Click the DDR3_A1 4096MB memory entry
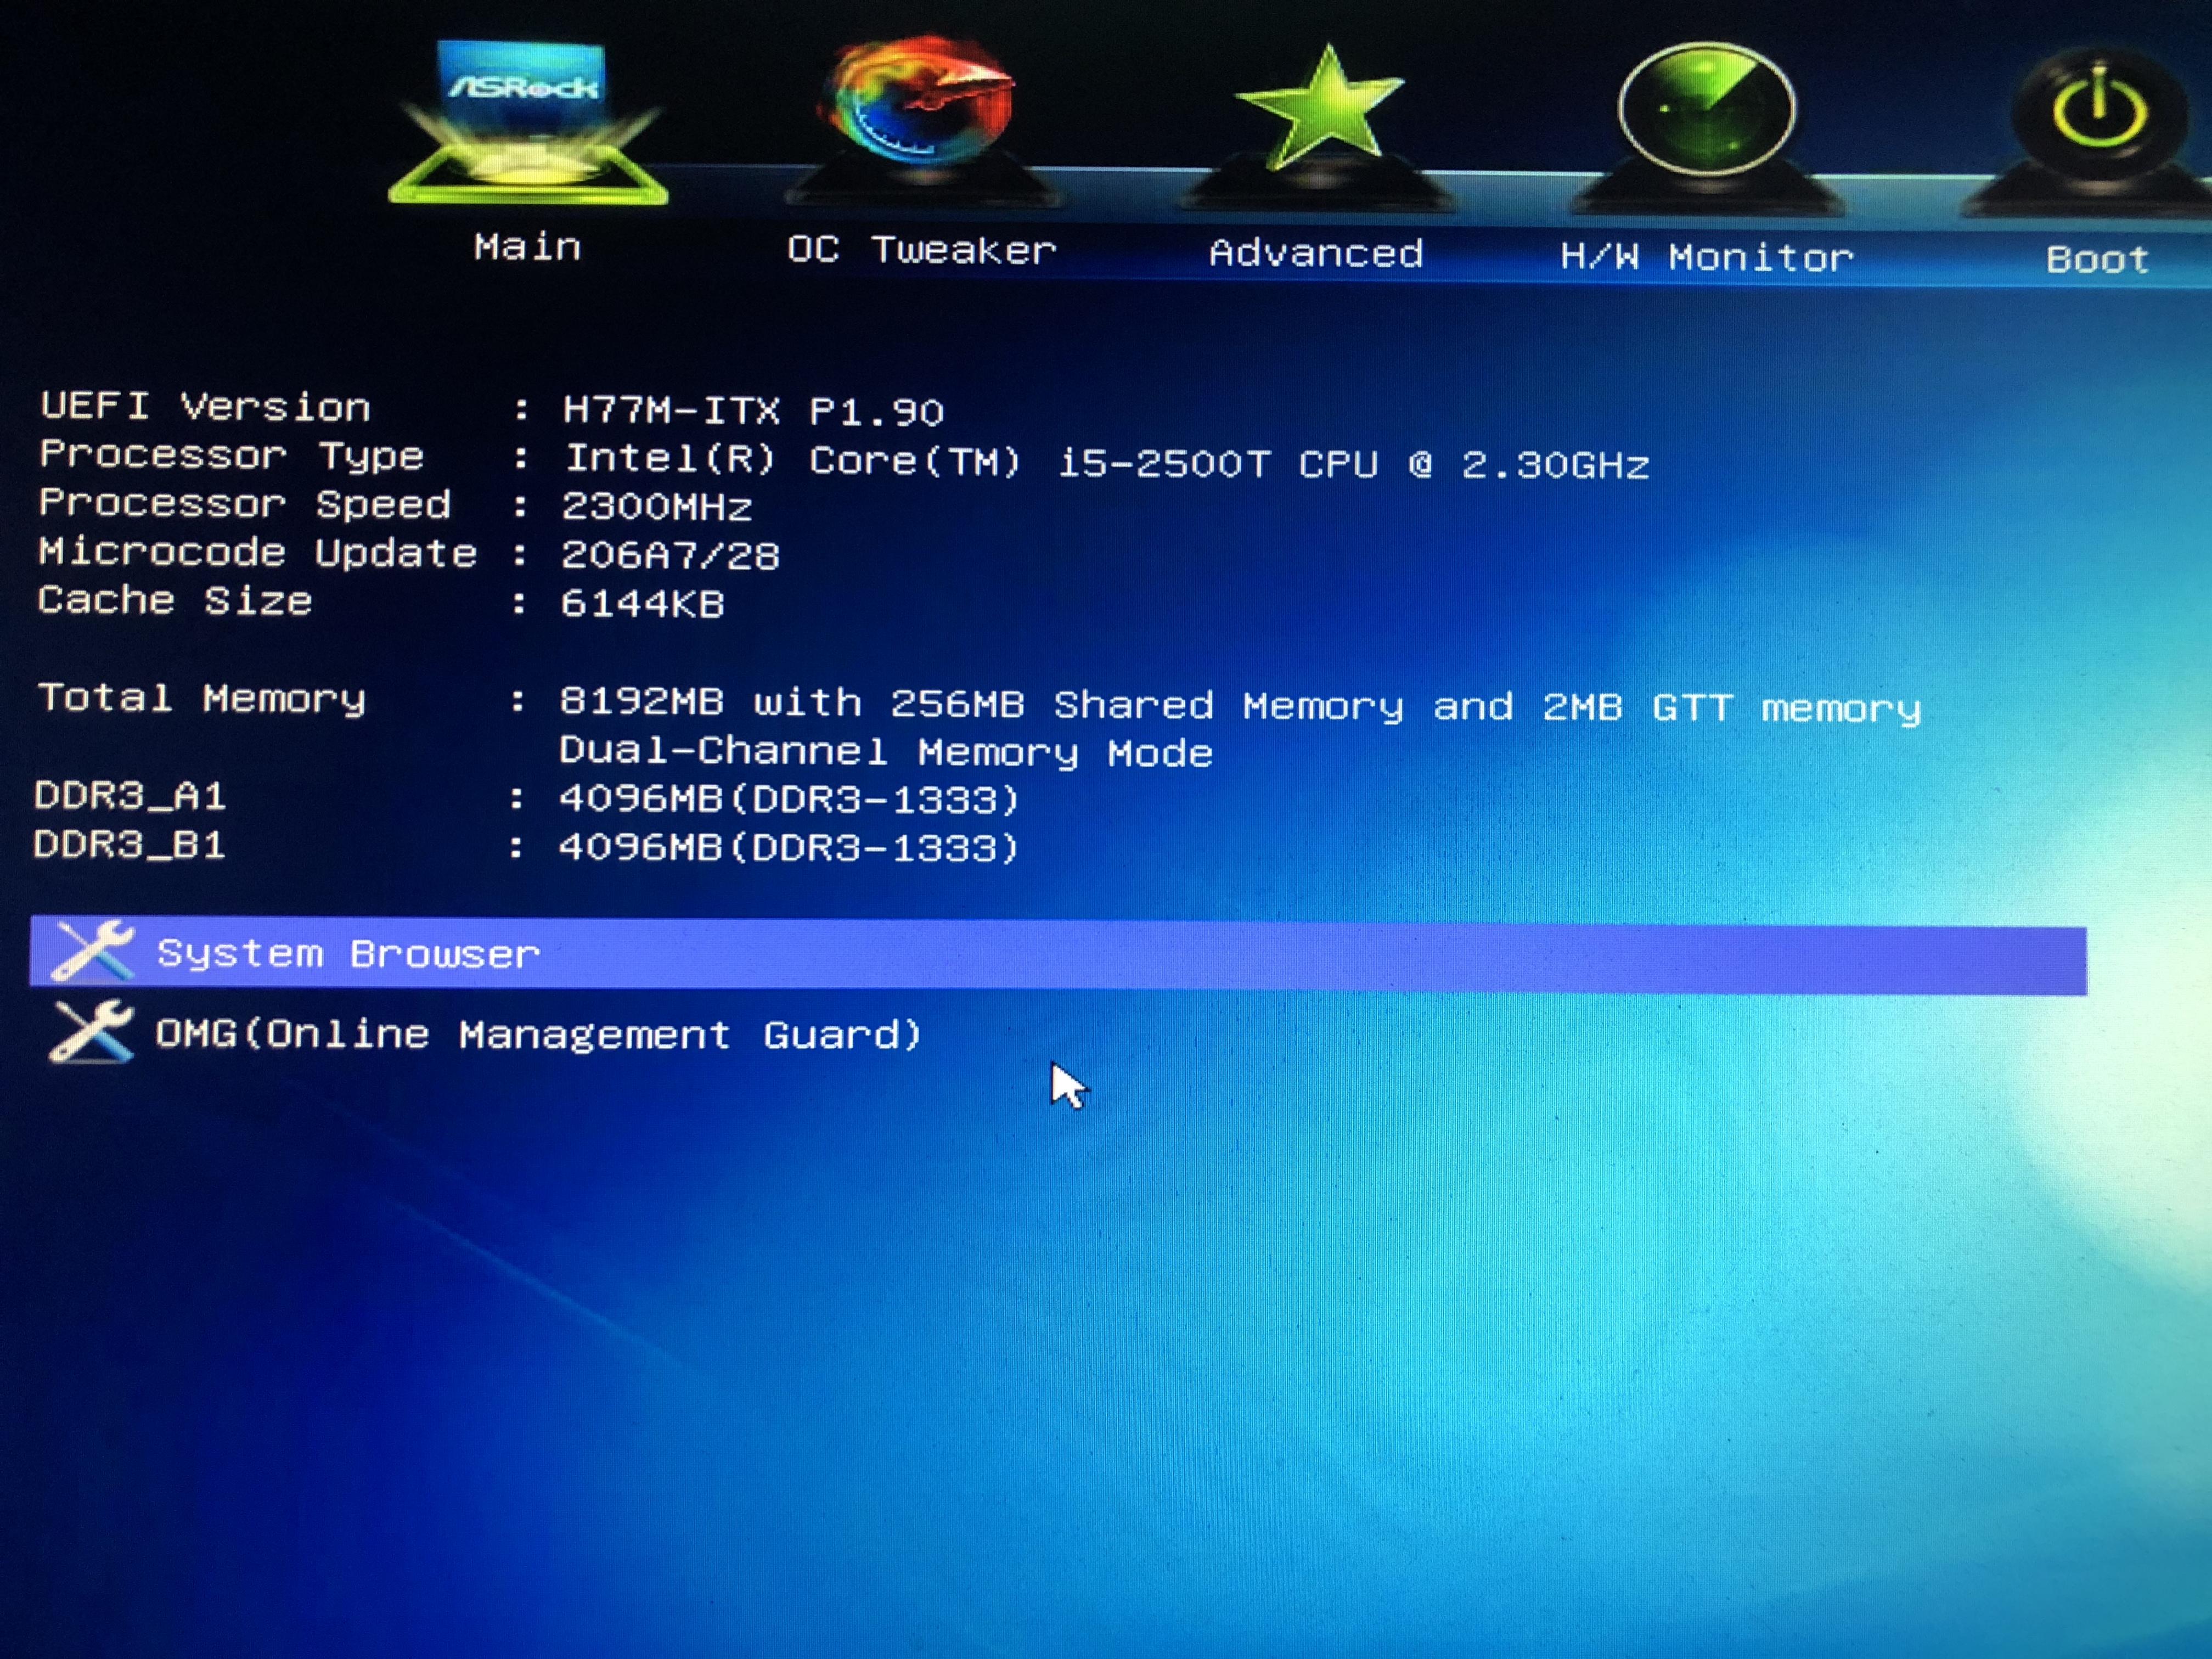 click(788, 799)
